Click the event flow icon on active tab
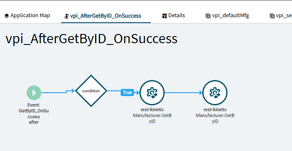292x151 pixels. [67, 16]
